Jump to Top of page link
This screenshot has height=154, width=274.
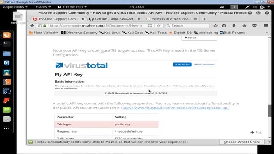[256, 133]
